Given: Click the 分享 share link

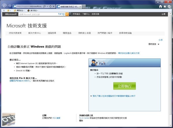Looking at the screenshot, I should click(161, 40).
